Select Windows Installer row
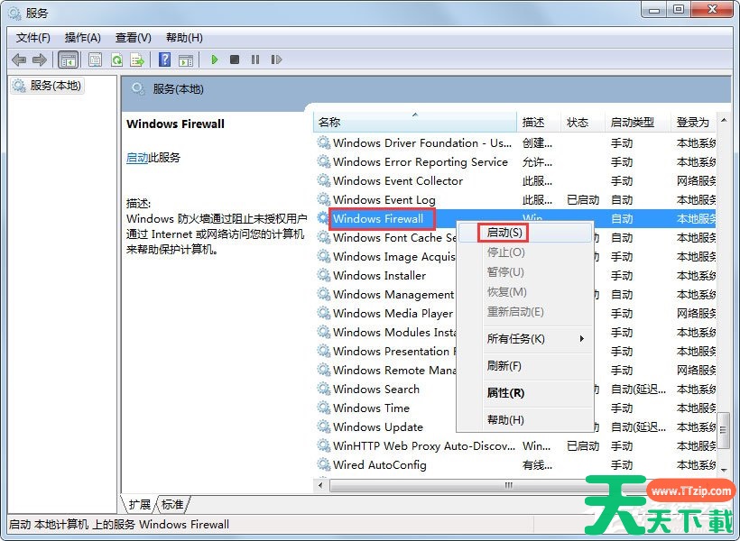The height and width of the screenshot is (541, 740). tap(386, 275)
